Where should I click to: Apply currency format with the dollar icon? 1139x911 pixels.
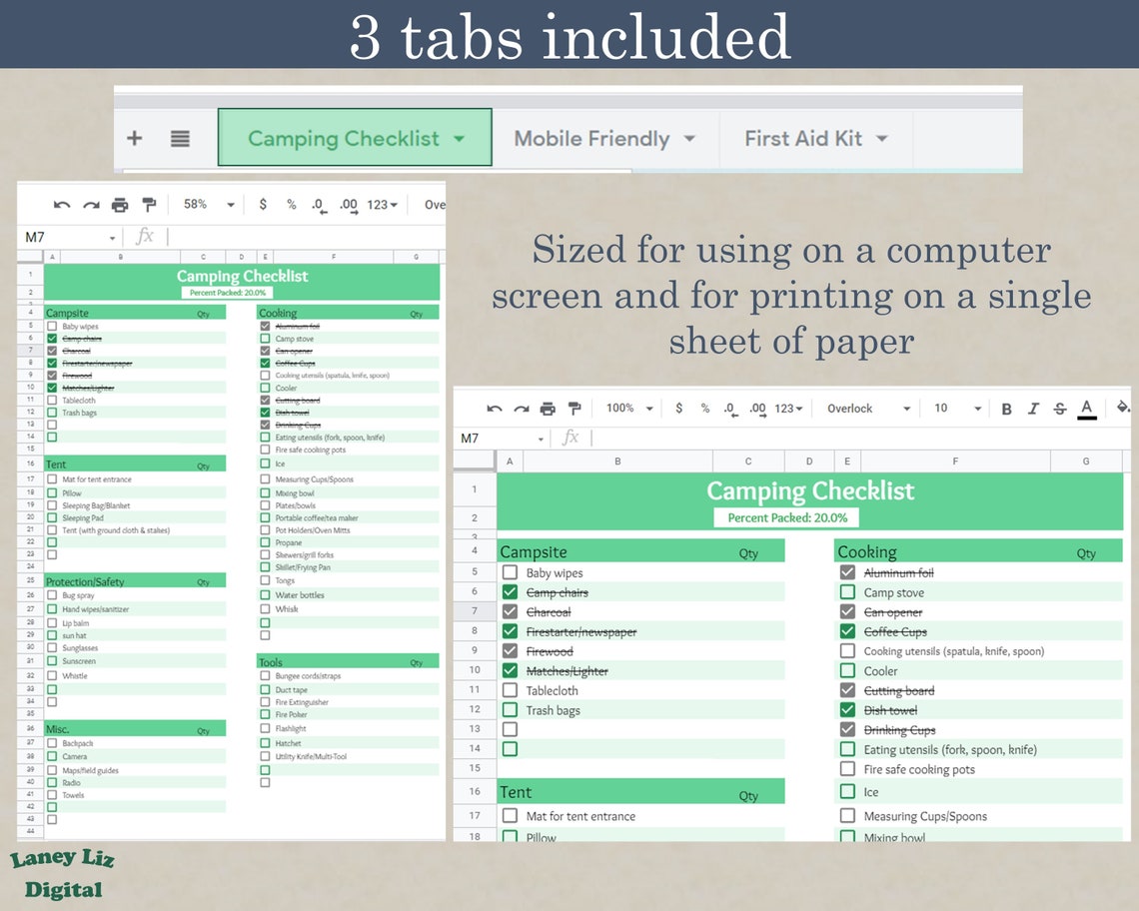tap(679, 408)
